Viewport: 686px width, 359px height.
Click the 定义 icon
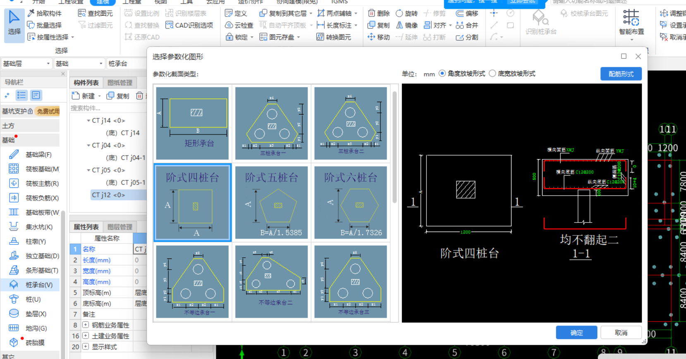coord(236,13)
